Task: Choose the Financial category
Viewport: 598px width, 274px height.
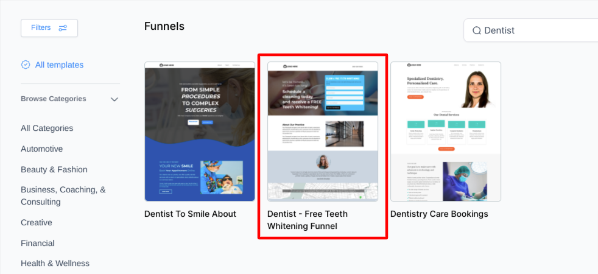Action: [38, 243]
